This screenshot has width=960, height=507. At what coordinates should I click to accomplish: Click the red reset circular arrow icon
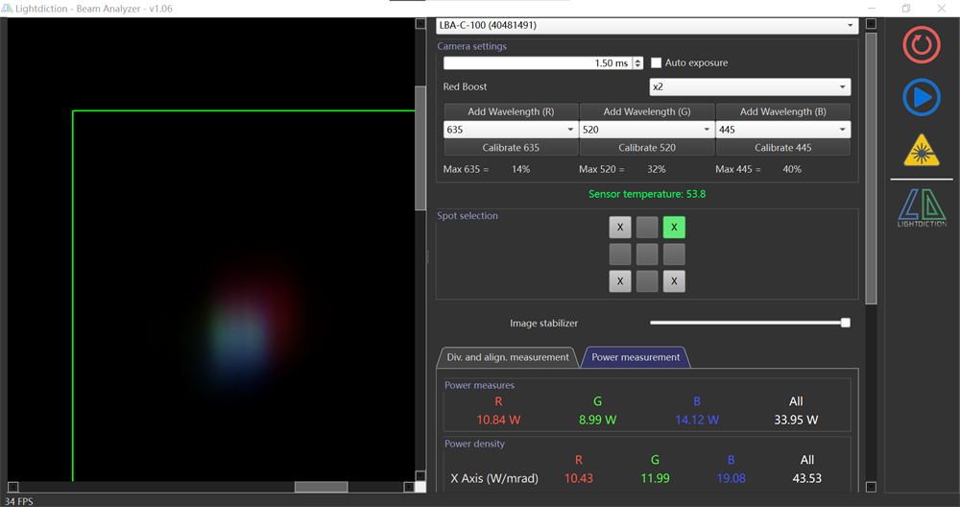[x=922, y=45]
